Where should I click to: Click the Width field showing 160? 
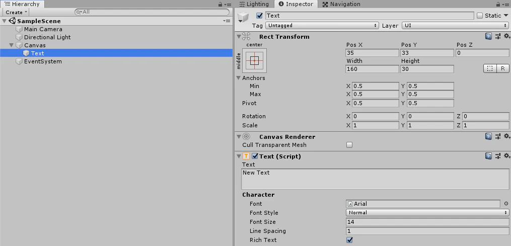(x=372, y=69)
